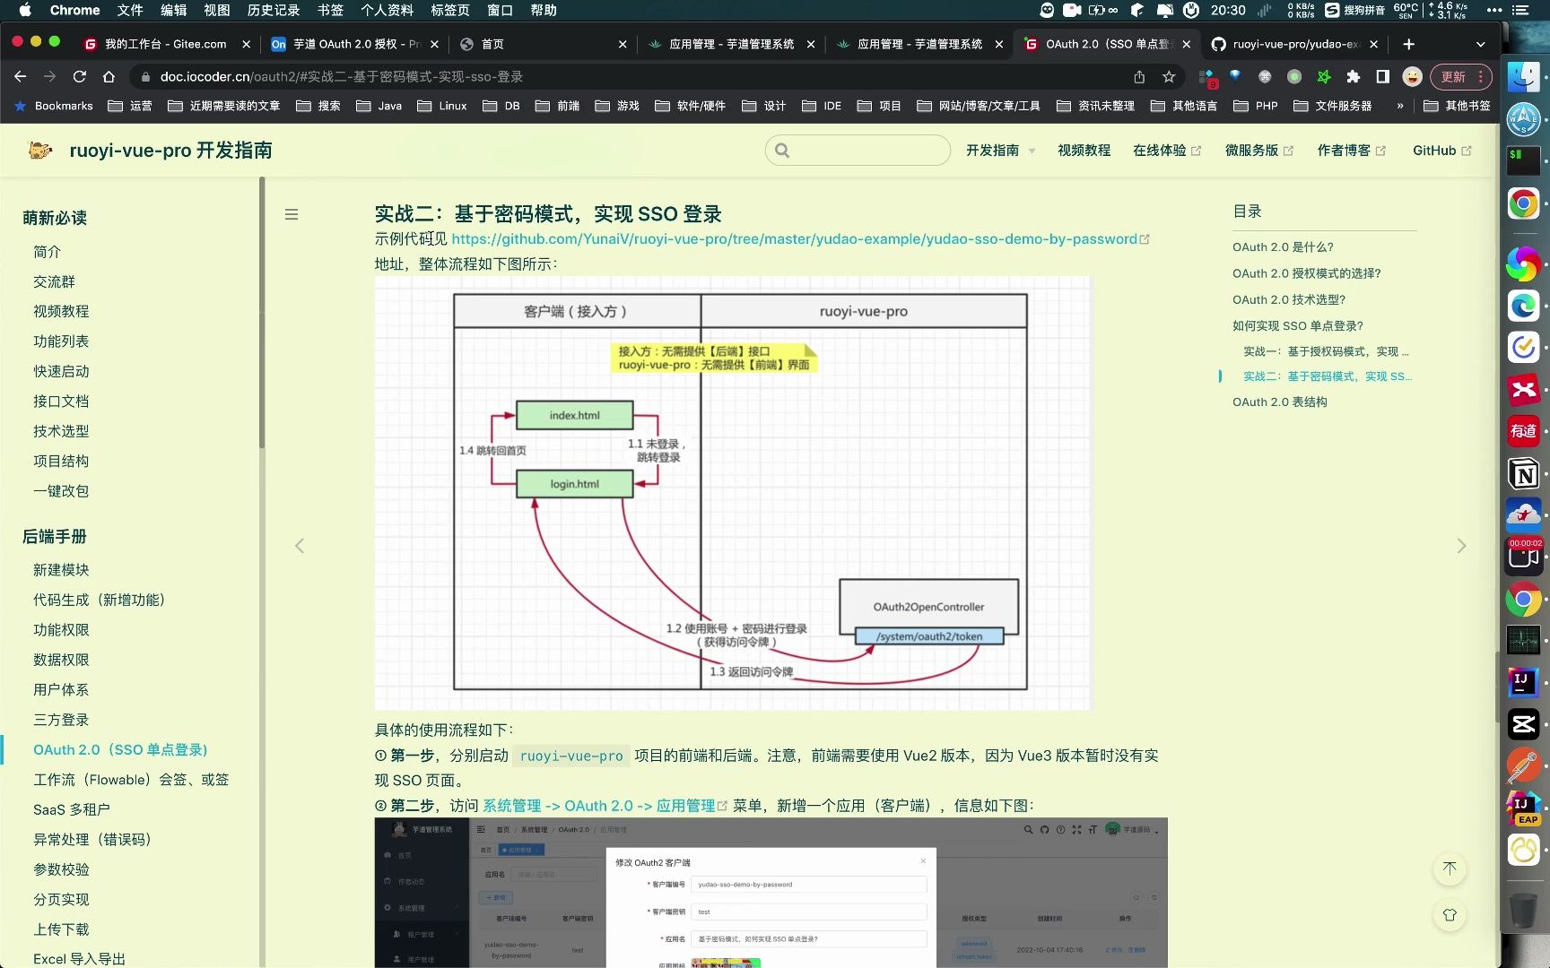Open the 书签 menu in menu bar
Screen dimensions: 1550x968
(x=330, y=11)
